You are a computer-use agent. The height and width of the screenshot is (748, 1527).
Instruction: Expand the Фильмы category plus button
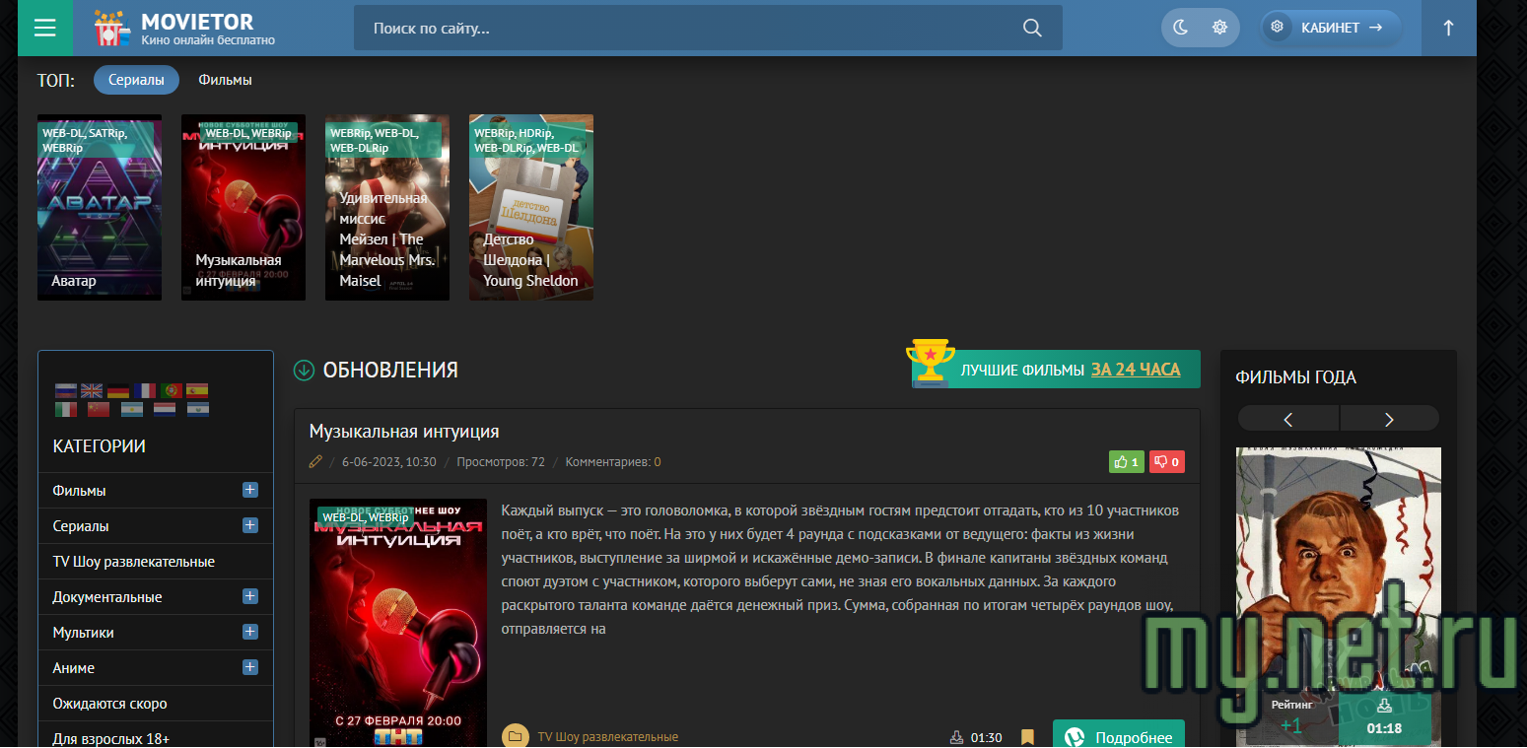coord(250,490)
